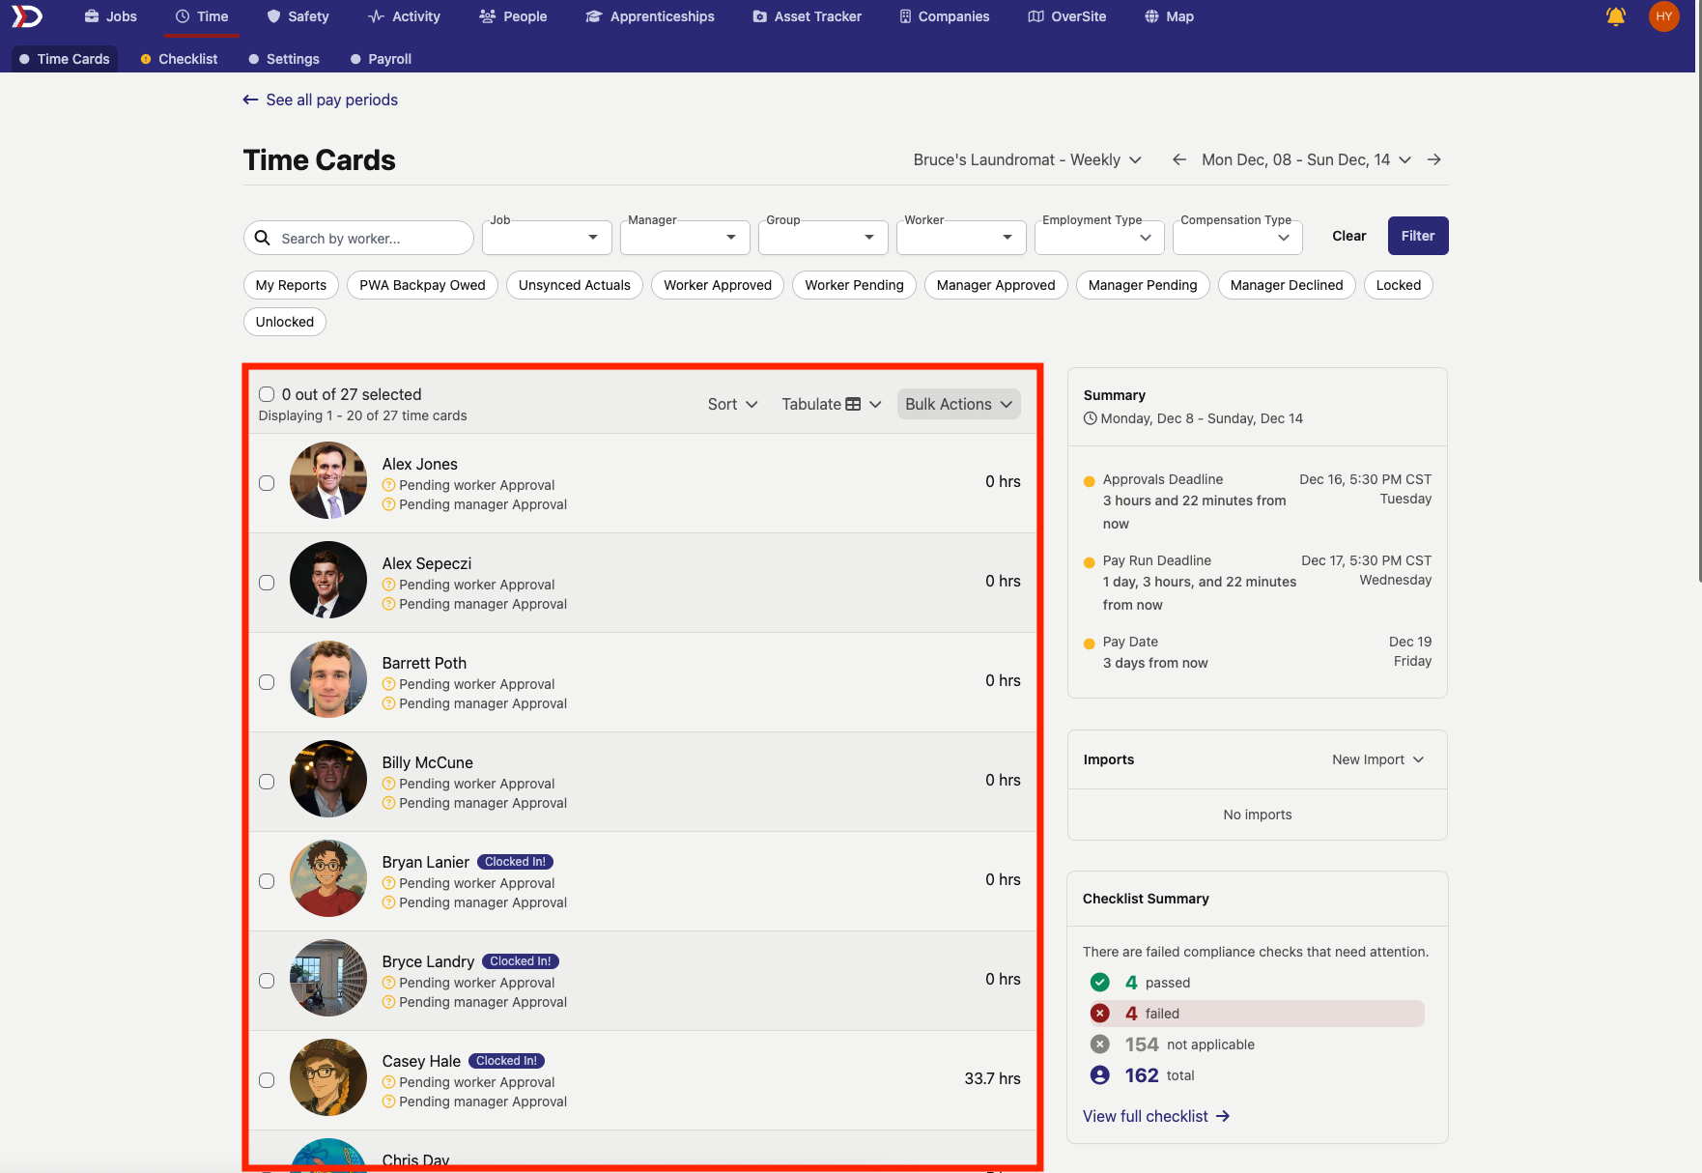
Task: Switch to the Settings tab
Action: point(284,59)
